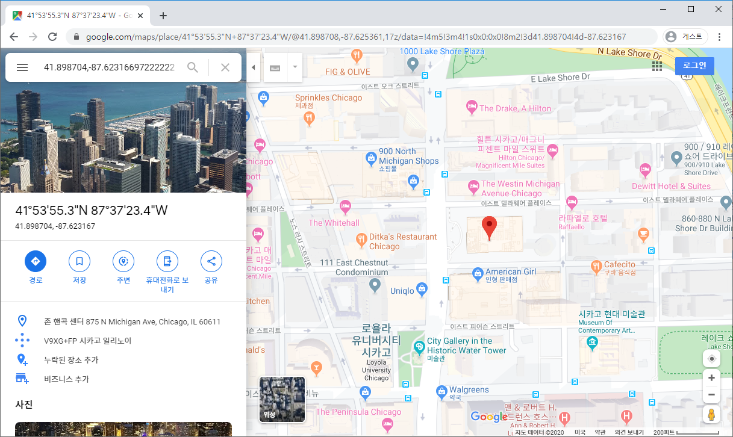The width and height of the screenshot is (733, 437).
Task: Select the American Girl store marker
Action: click(x=478, y=274)
